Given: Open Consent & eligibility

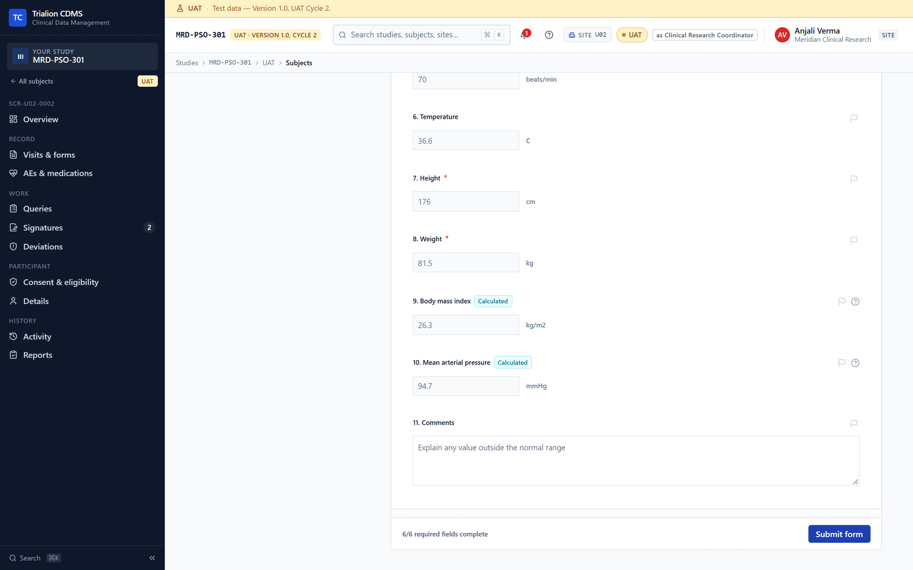Looking at the screenshot, I should pos(82,282).
